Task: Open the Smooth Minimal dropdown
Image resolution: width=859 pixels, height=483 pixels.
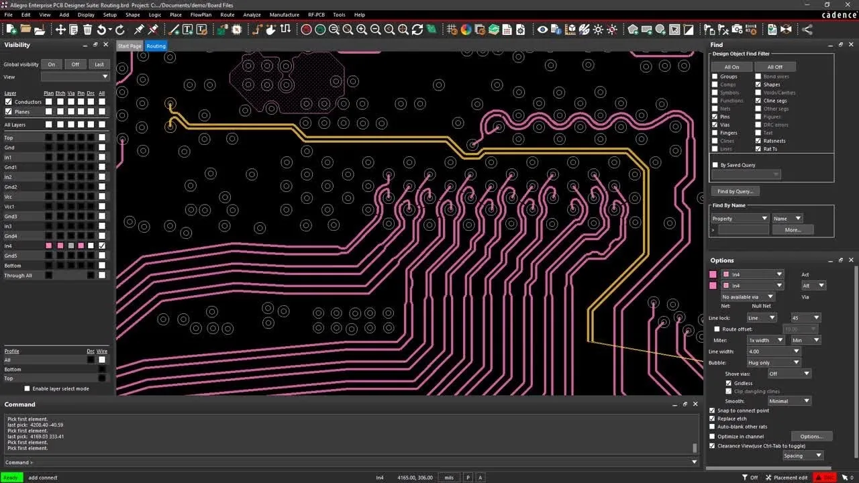Action: click(x=789, y=401)
